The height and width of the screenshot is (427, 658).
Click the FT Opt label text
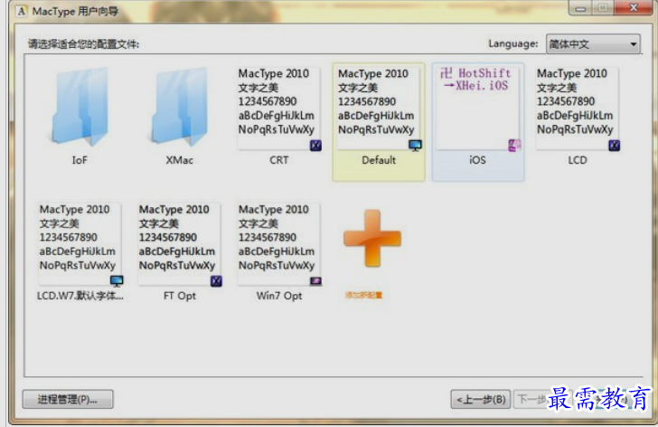pyautogui.click(x=180, y=296)
